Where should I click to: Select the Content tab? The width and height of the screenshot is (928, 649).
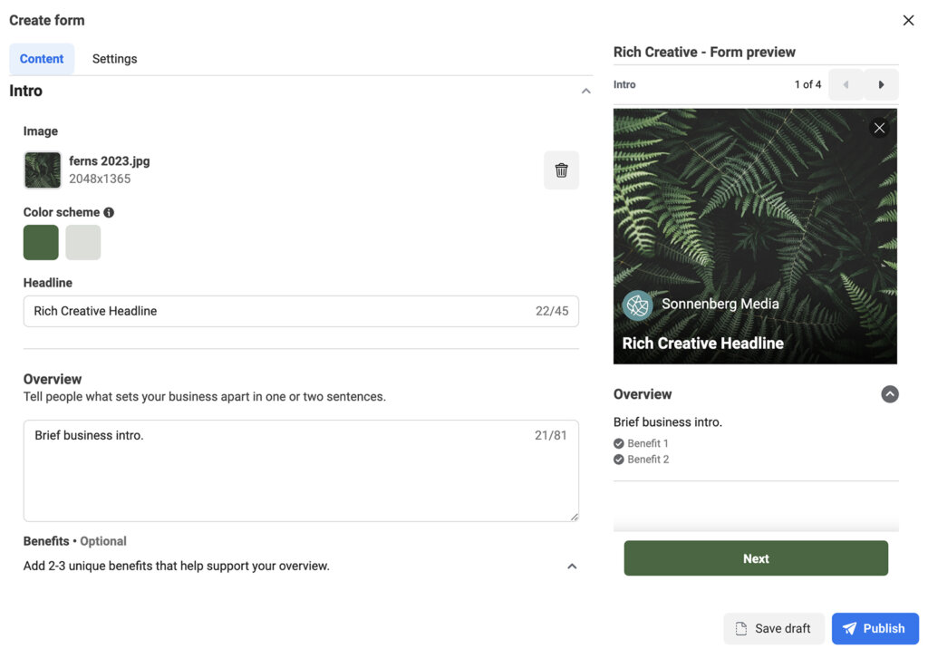(x=42, y=59)
